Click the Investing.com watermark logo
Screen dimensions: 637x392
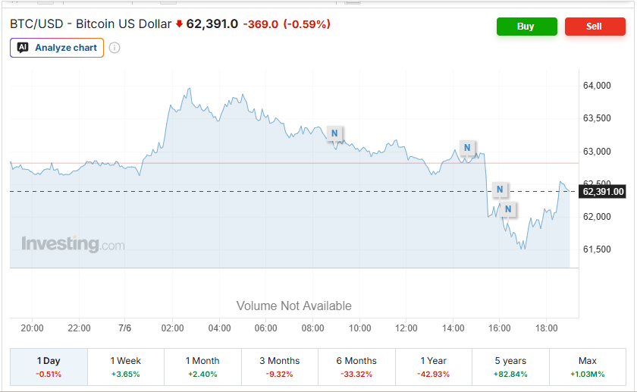pyautogui.click(x=73, y=244)
